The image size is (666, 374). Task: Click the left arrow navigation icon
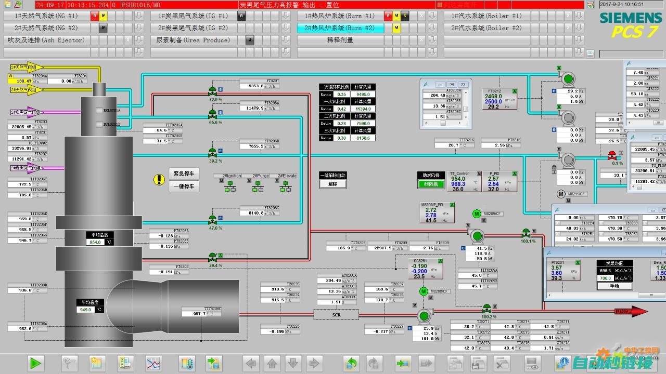click(x=252, y=363)
